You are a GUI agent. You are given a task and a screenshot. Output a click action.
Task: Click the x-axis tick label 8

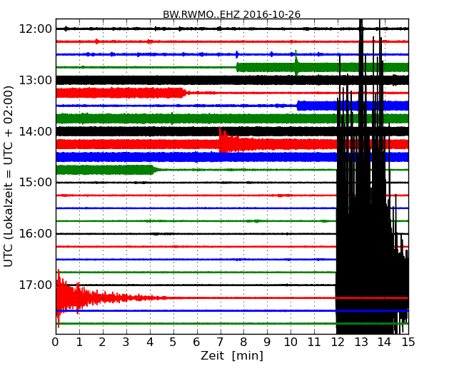243,342
